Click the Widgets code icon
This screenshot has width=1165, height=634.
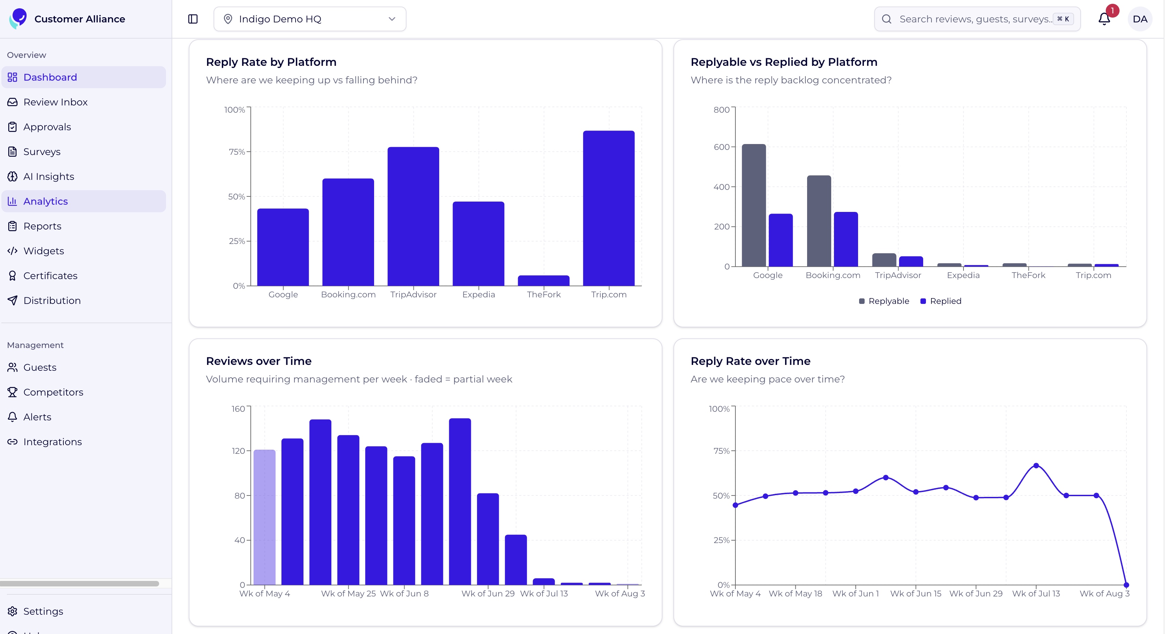pyautogui.click(x=12, y=251)
